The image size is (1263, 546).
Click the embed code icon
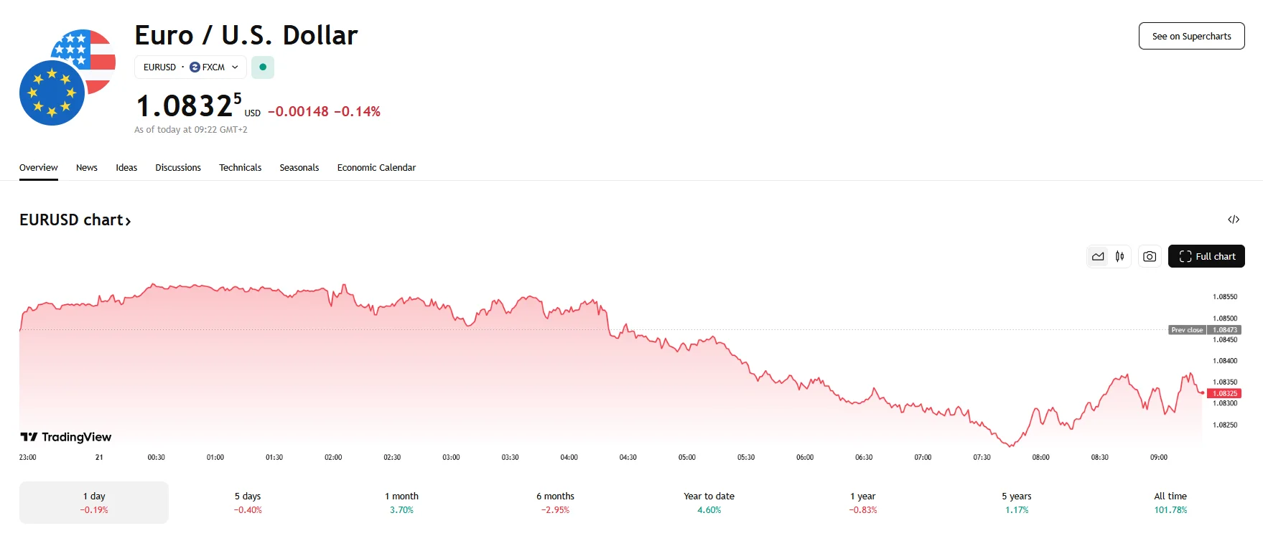pos(1234,220)
